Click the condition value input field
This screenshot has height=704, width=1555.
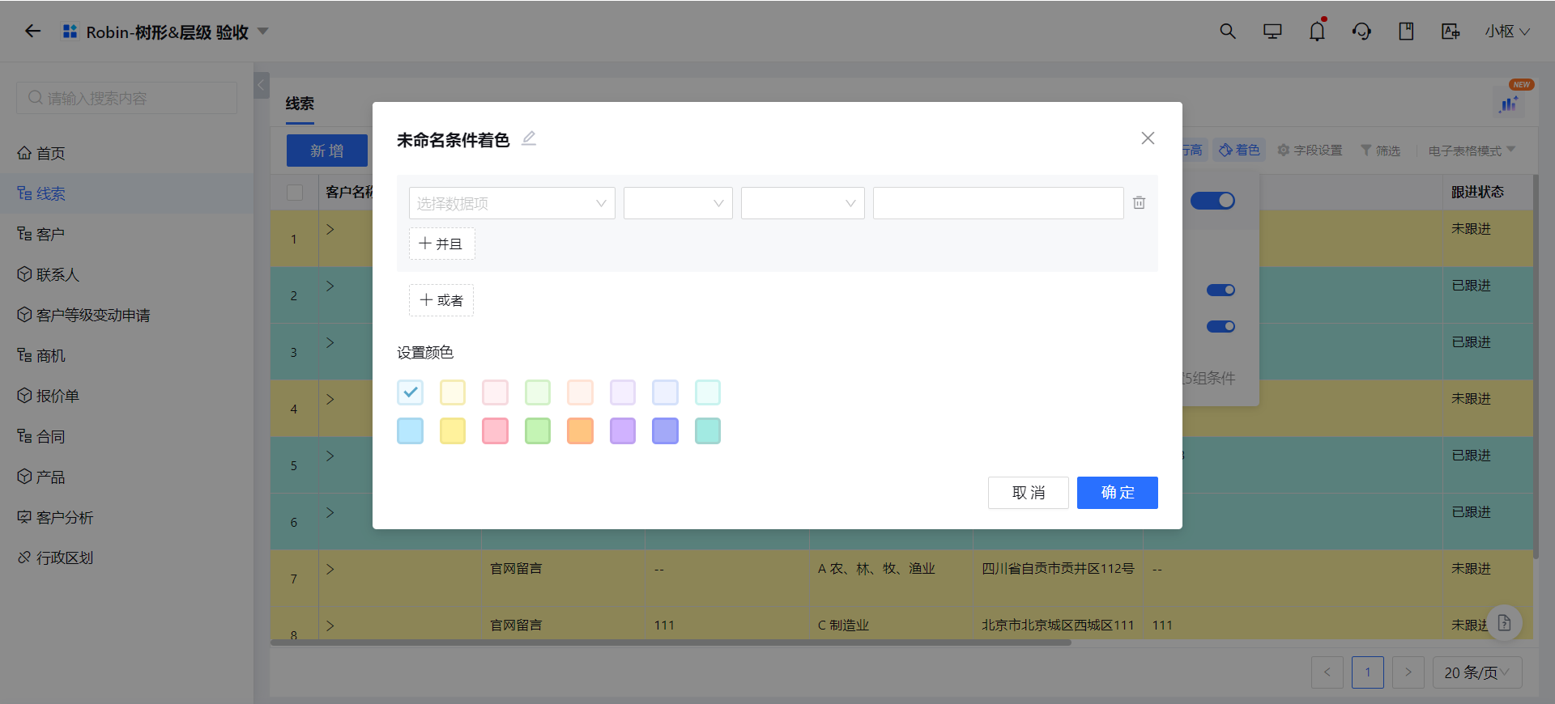tap(999, 203)
